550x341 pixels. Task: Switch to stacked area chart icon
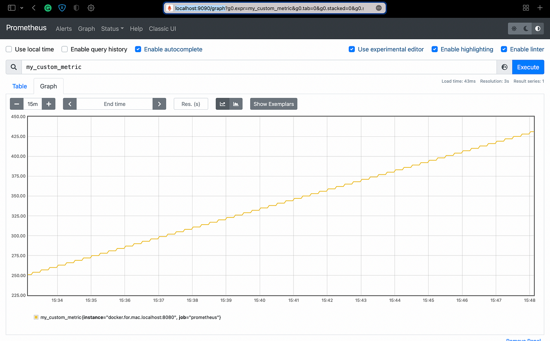tap(236, 104)
